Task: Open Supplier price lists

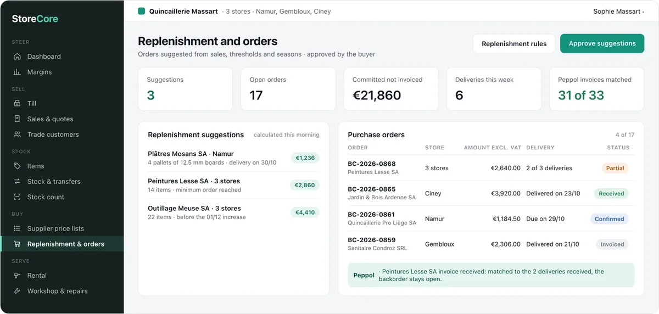Action: (62, 228)
